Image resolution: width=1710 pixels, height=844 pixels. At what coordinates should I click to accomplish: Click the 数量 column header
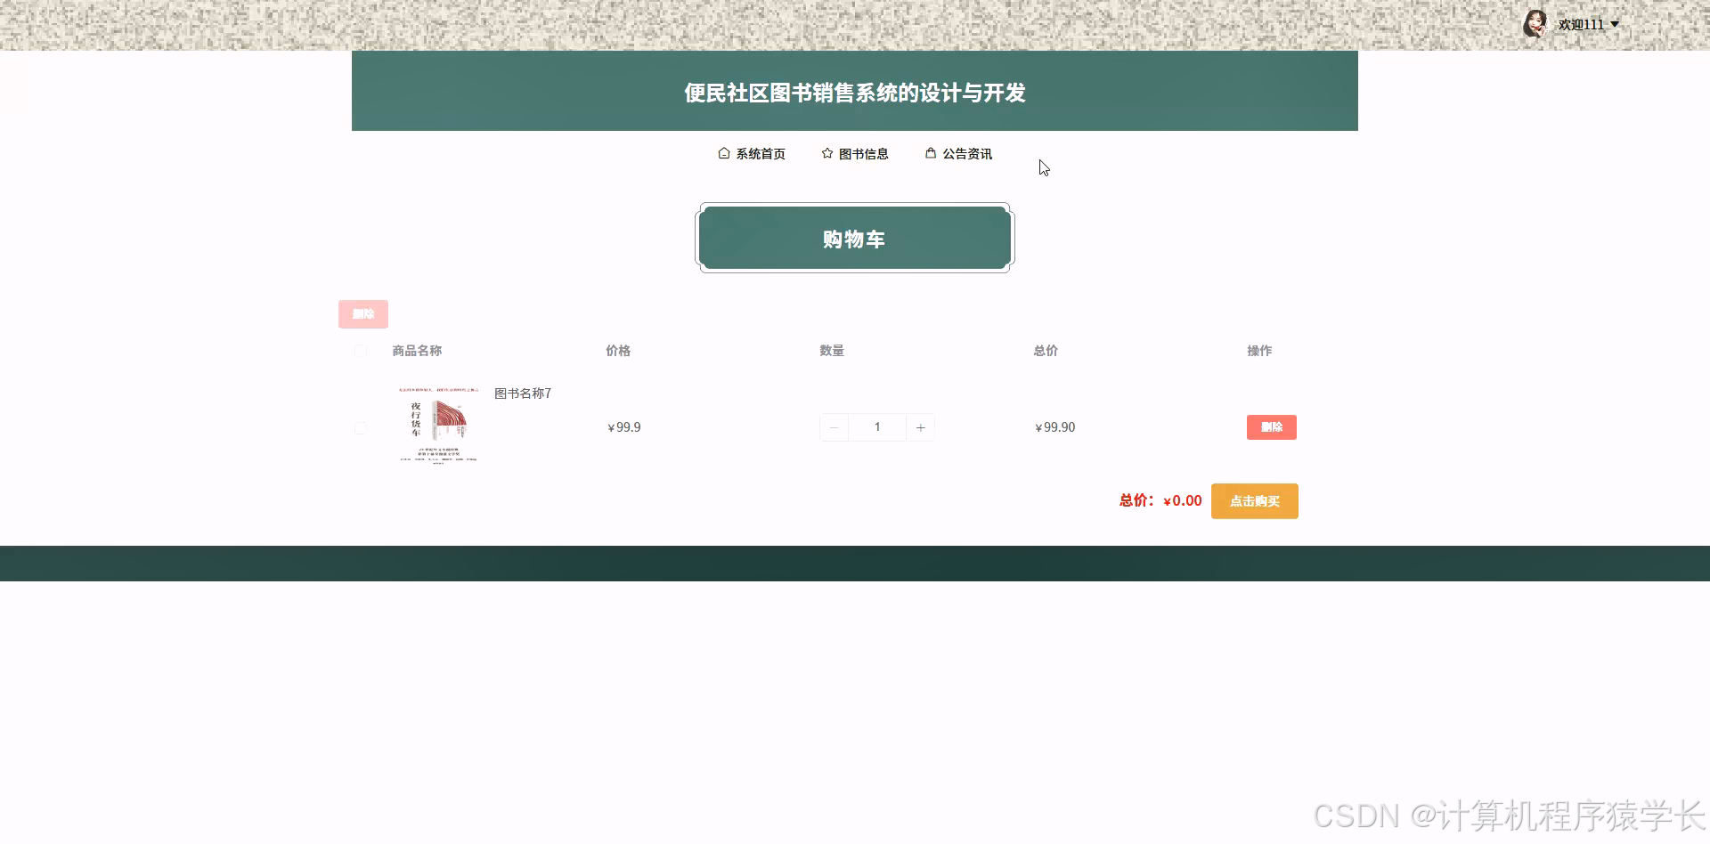pos(832,351)
